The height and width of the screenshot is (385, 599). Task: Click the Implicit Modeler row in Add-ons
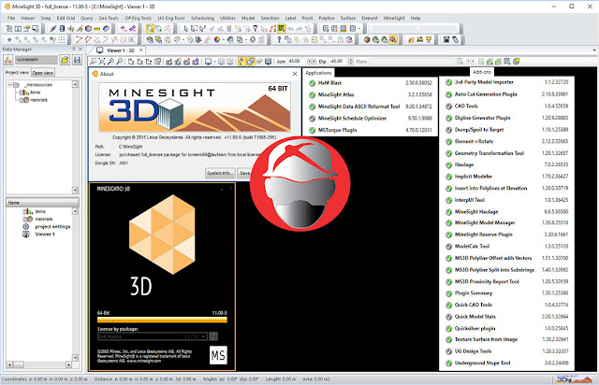click(507, 177)
